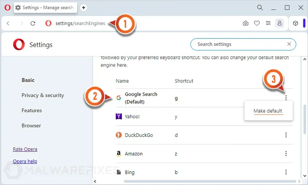308x185 pixels.
Task: Click the Google logo icon
Action: pos(119,98)
